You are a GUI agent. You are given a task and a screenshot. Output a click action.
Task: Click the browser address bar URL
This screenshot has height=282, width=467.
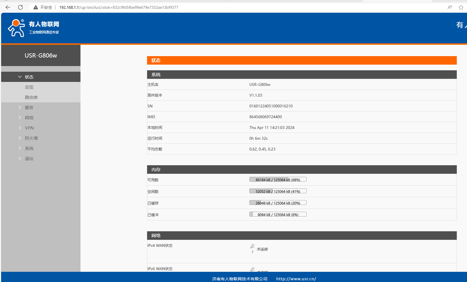pos(119,7)
